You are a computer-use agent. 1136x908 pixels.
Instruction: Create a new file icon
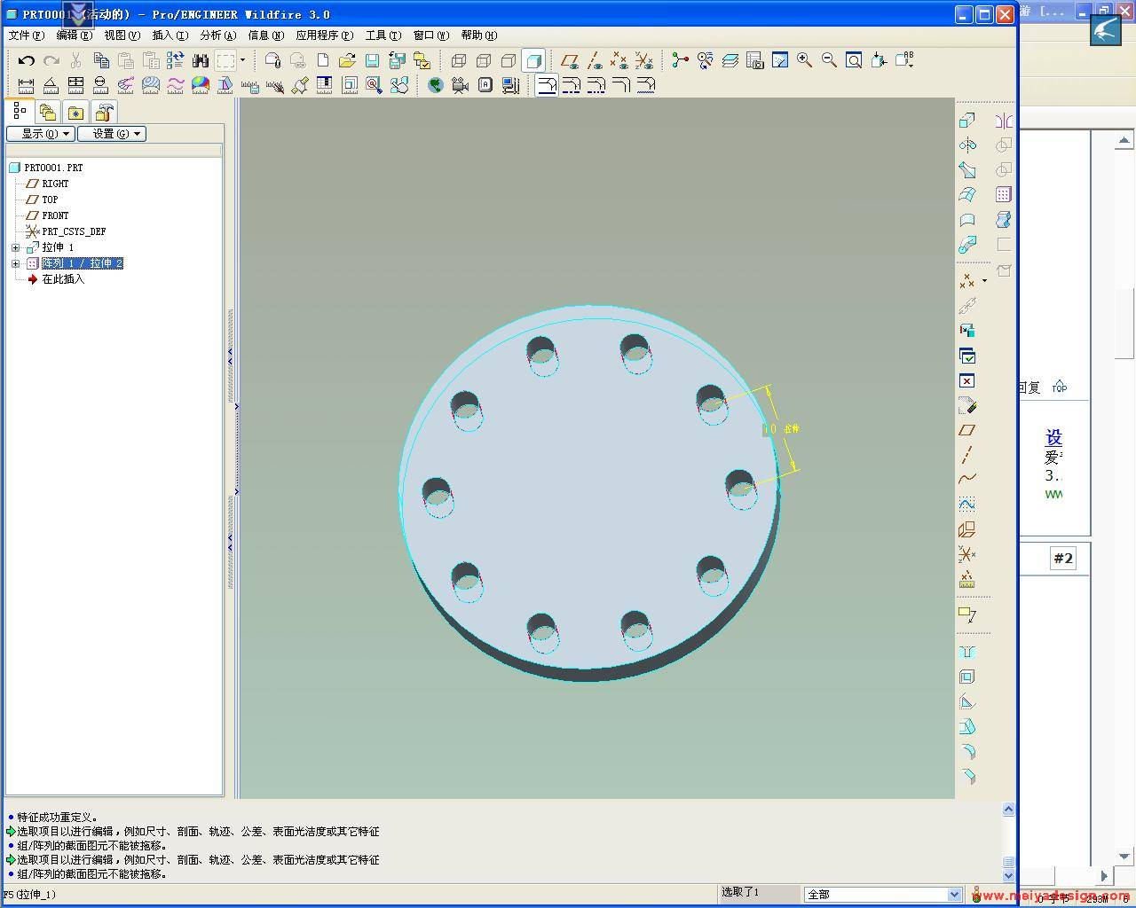323,60
